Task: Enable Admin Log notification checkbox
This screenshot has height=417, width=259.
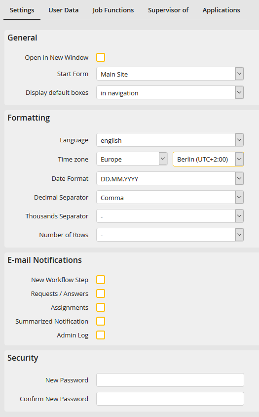Action: tap(101, 335)
